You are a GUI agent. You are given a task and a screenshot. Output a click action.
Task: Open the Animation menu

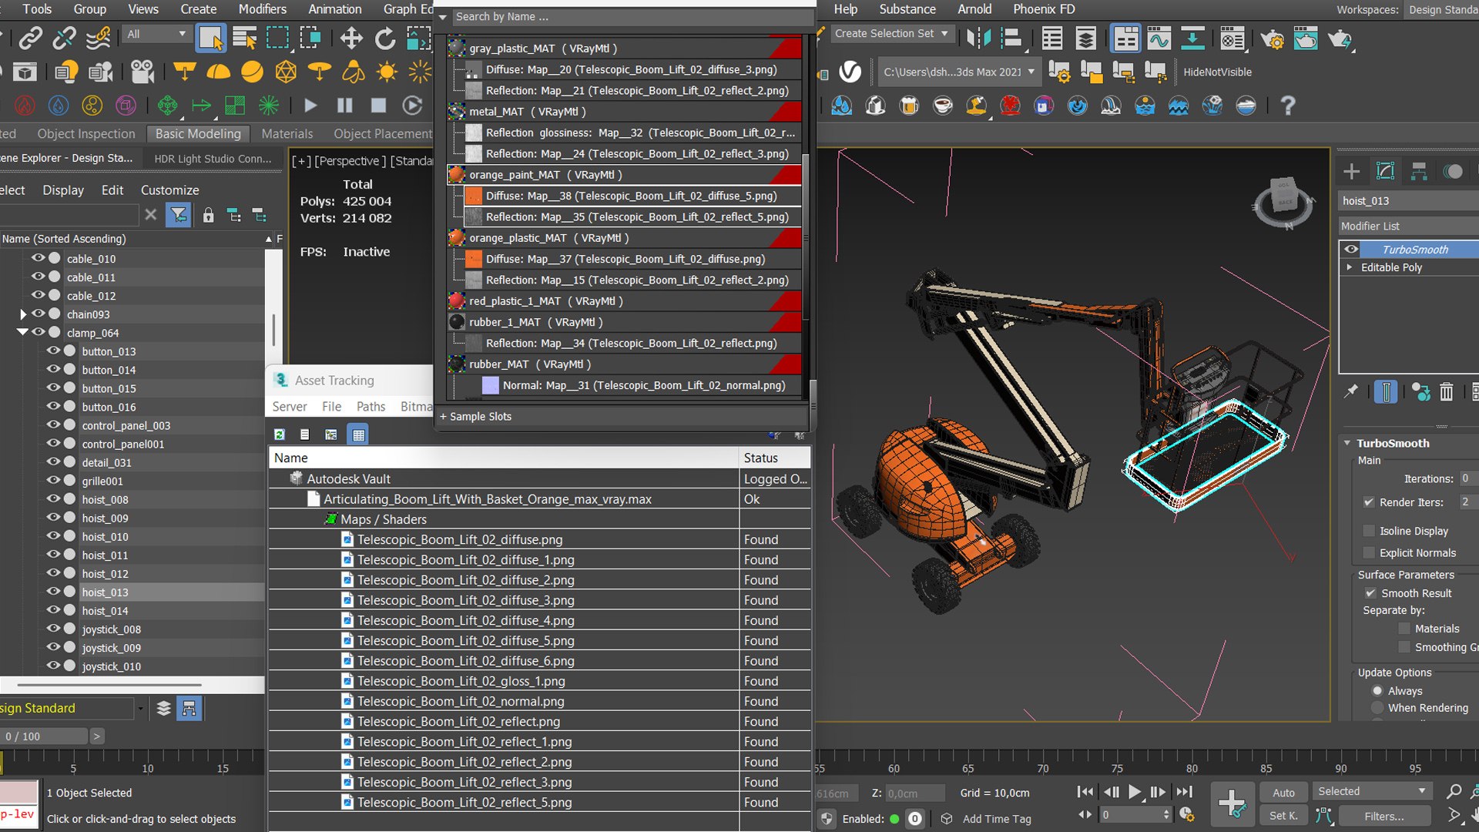pyautogui.click(x=334, y=9)
